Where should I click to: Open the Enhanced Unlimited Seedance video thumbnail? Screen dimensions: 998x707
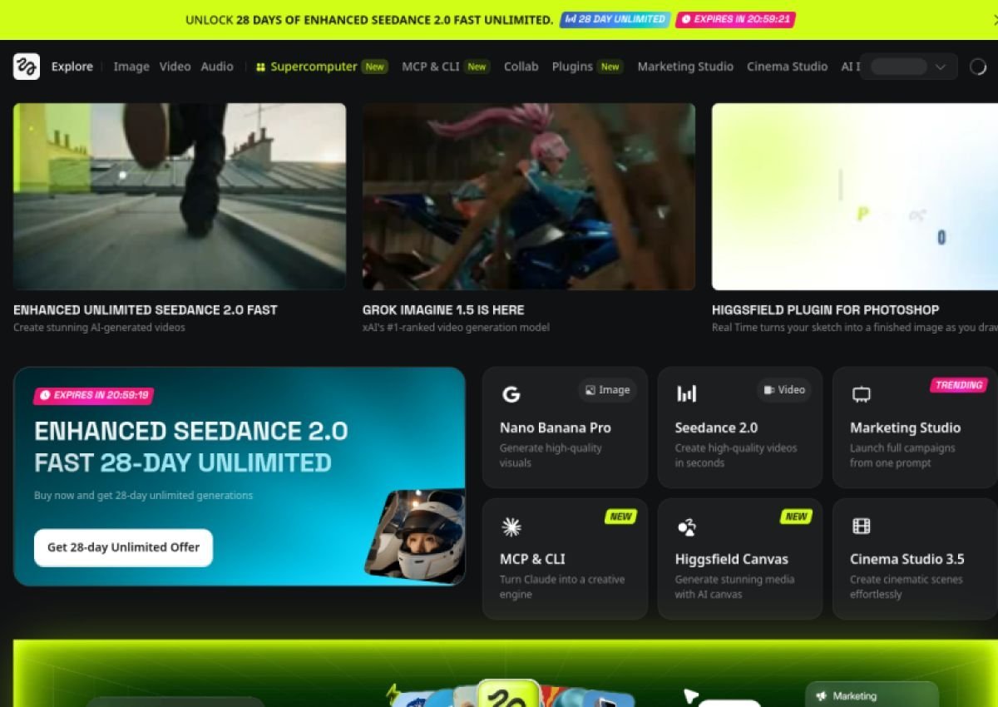tap(180, 196)
